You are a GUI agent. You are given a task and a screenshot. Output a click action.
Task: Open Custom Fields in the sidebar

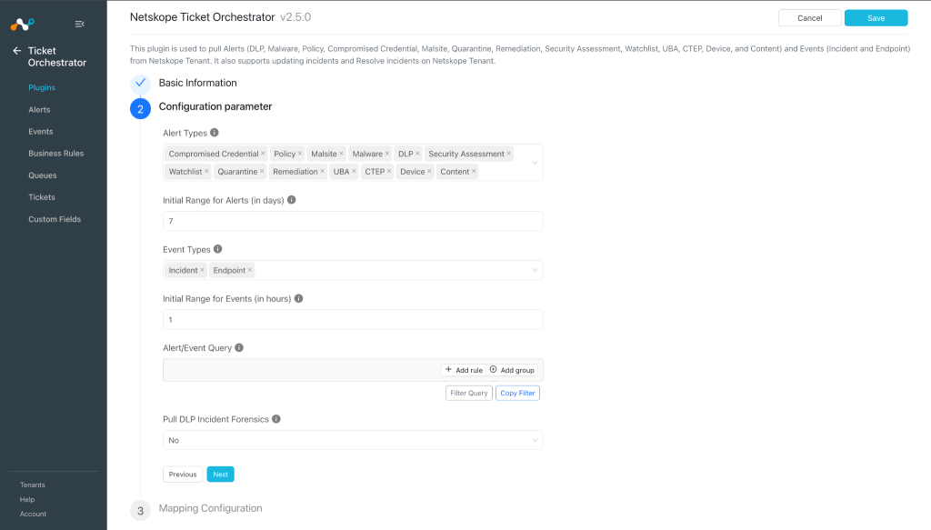coord(55,220)
